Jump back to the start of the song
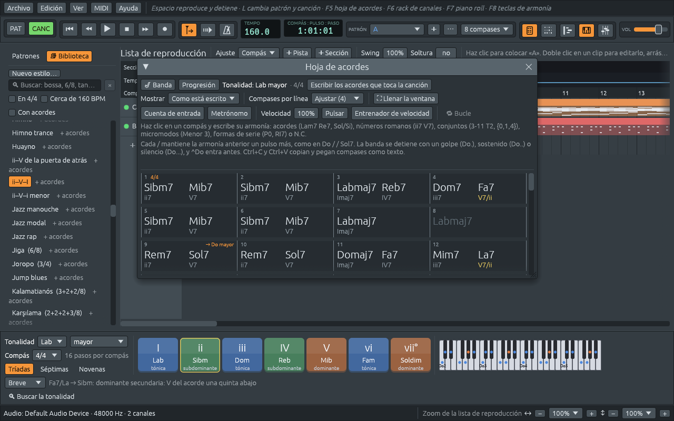 69,29
